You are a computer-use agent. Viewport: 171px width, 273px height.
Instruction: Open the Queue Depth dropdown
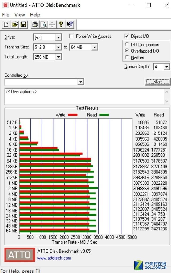(x=167, y=67)
